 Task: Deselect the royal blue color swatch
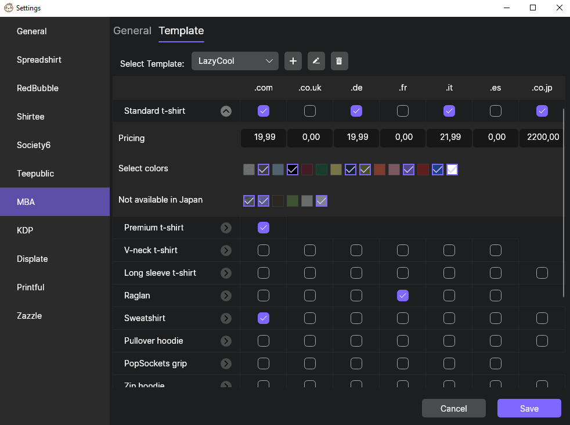point(438,170)
